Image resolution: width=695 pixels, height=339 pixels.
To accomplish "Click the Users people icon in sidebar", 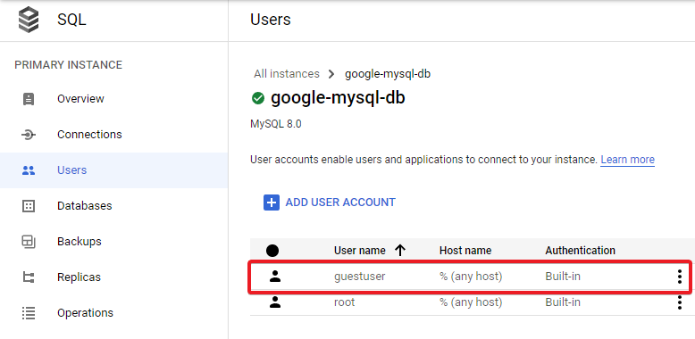I will (x=29, y=170).
